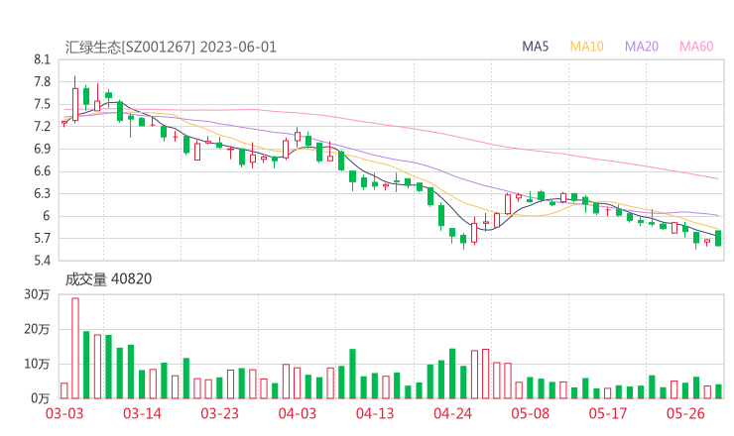734x436 pixels.
Task: Click the MA60 legend label
Action: 696,47
